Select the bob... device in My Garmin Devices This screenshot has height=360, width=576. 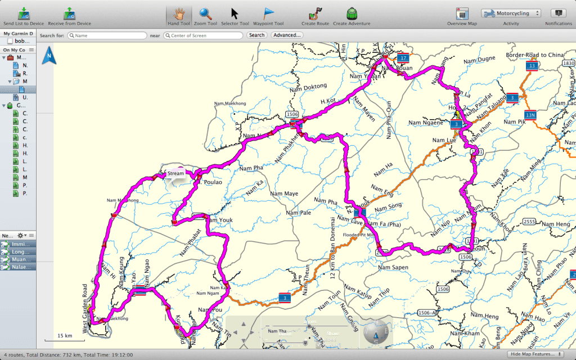[x=18, y=40]
